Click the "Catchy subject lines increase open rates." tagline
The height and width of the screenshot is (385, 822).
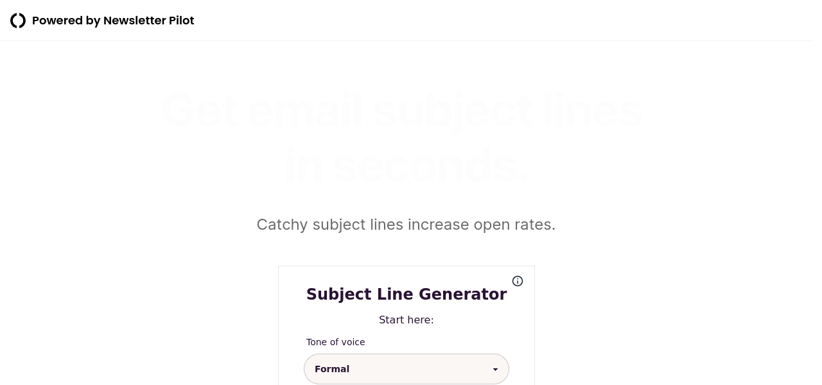406,225
